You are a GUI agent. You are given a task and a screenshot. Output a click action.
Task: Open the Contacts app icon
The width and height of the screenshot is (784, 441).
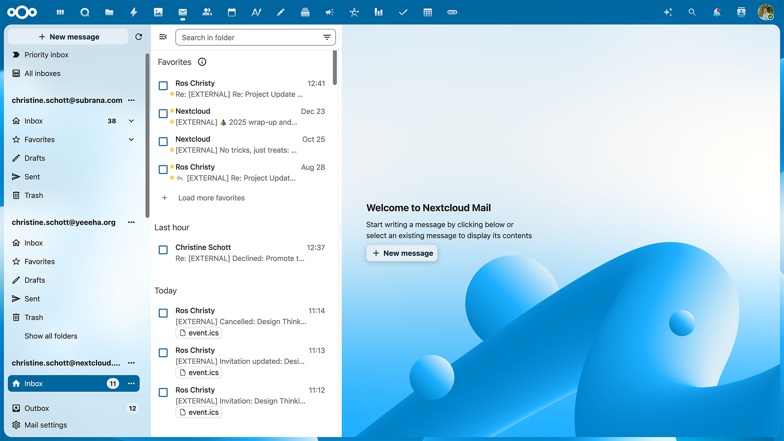(207, 12)
